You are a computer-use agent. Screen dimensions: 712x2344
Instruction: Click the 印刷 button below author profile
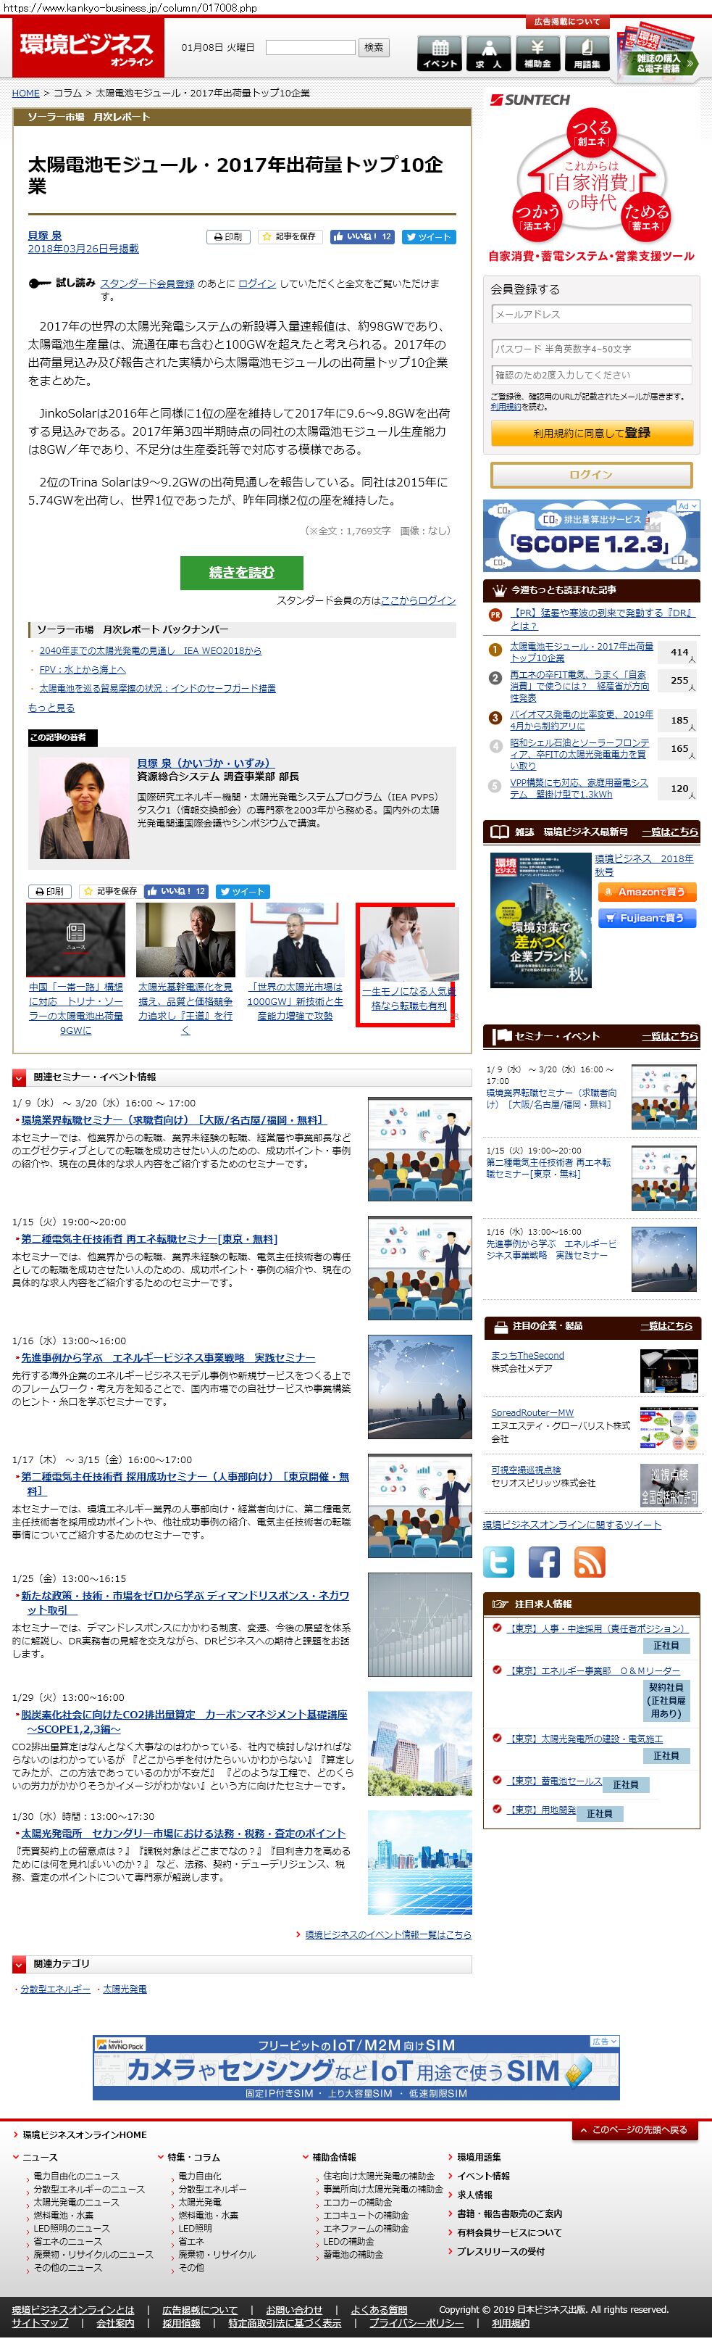pos(50,892)
